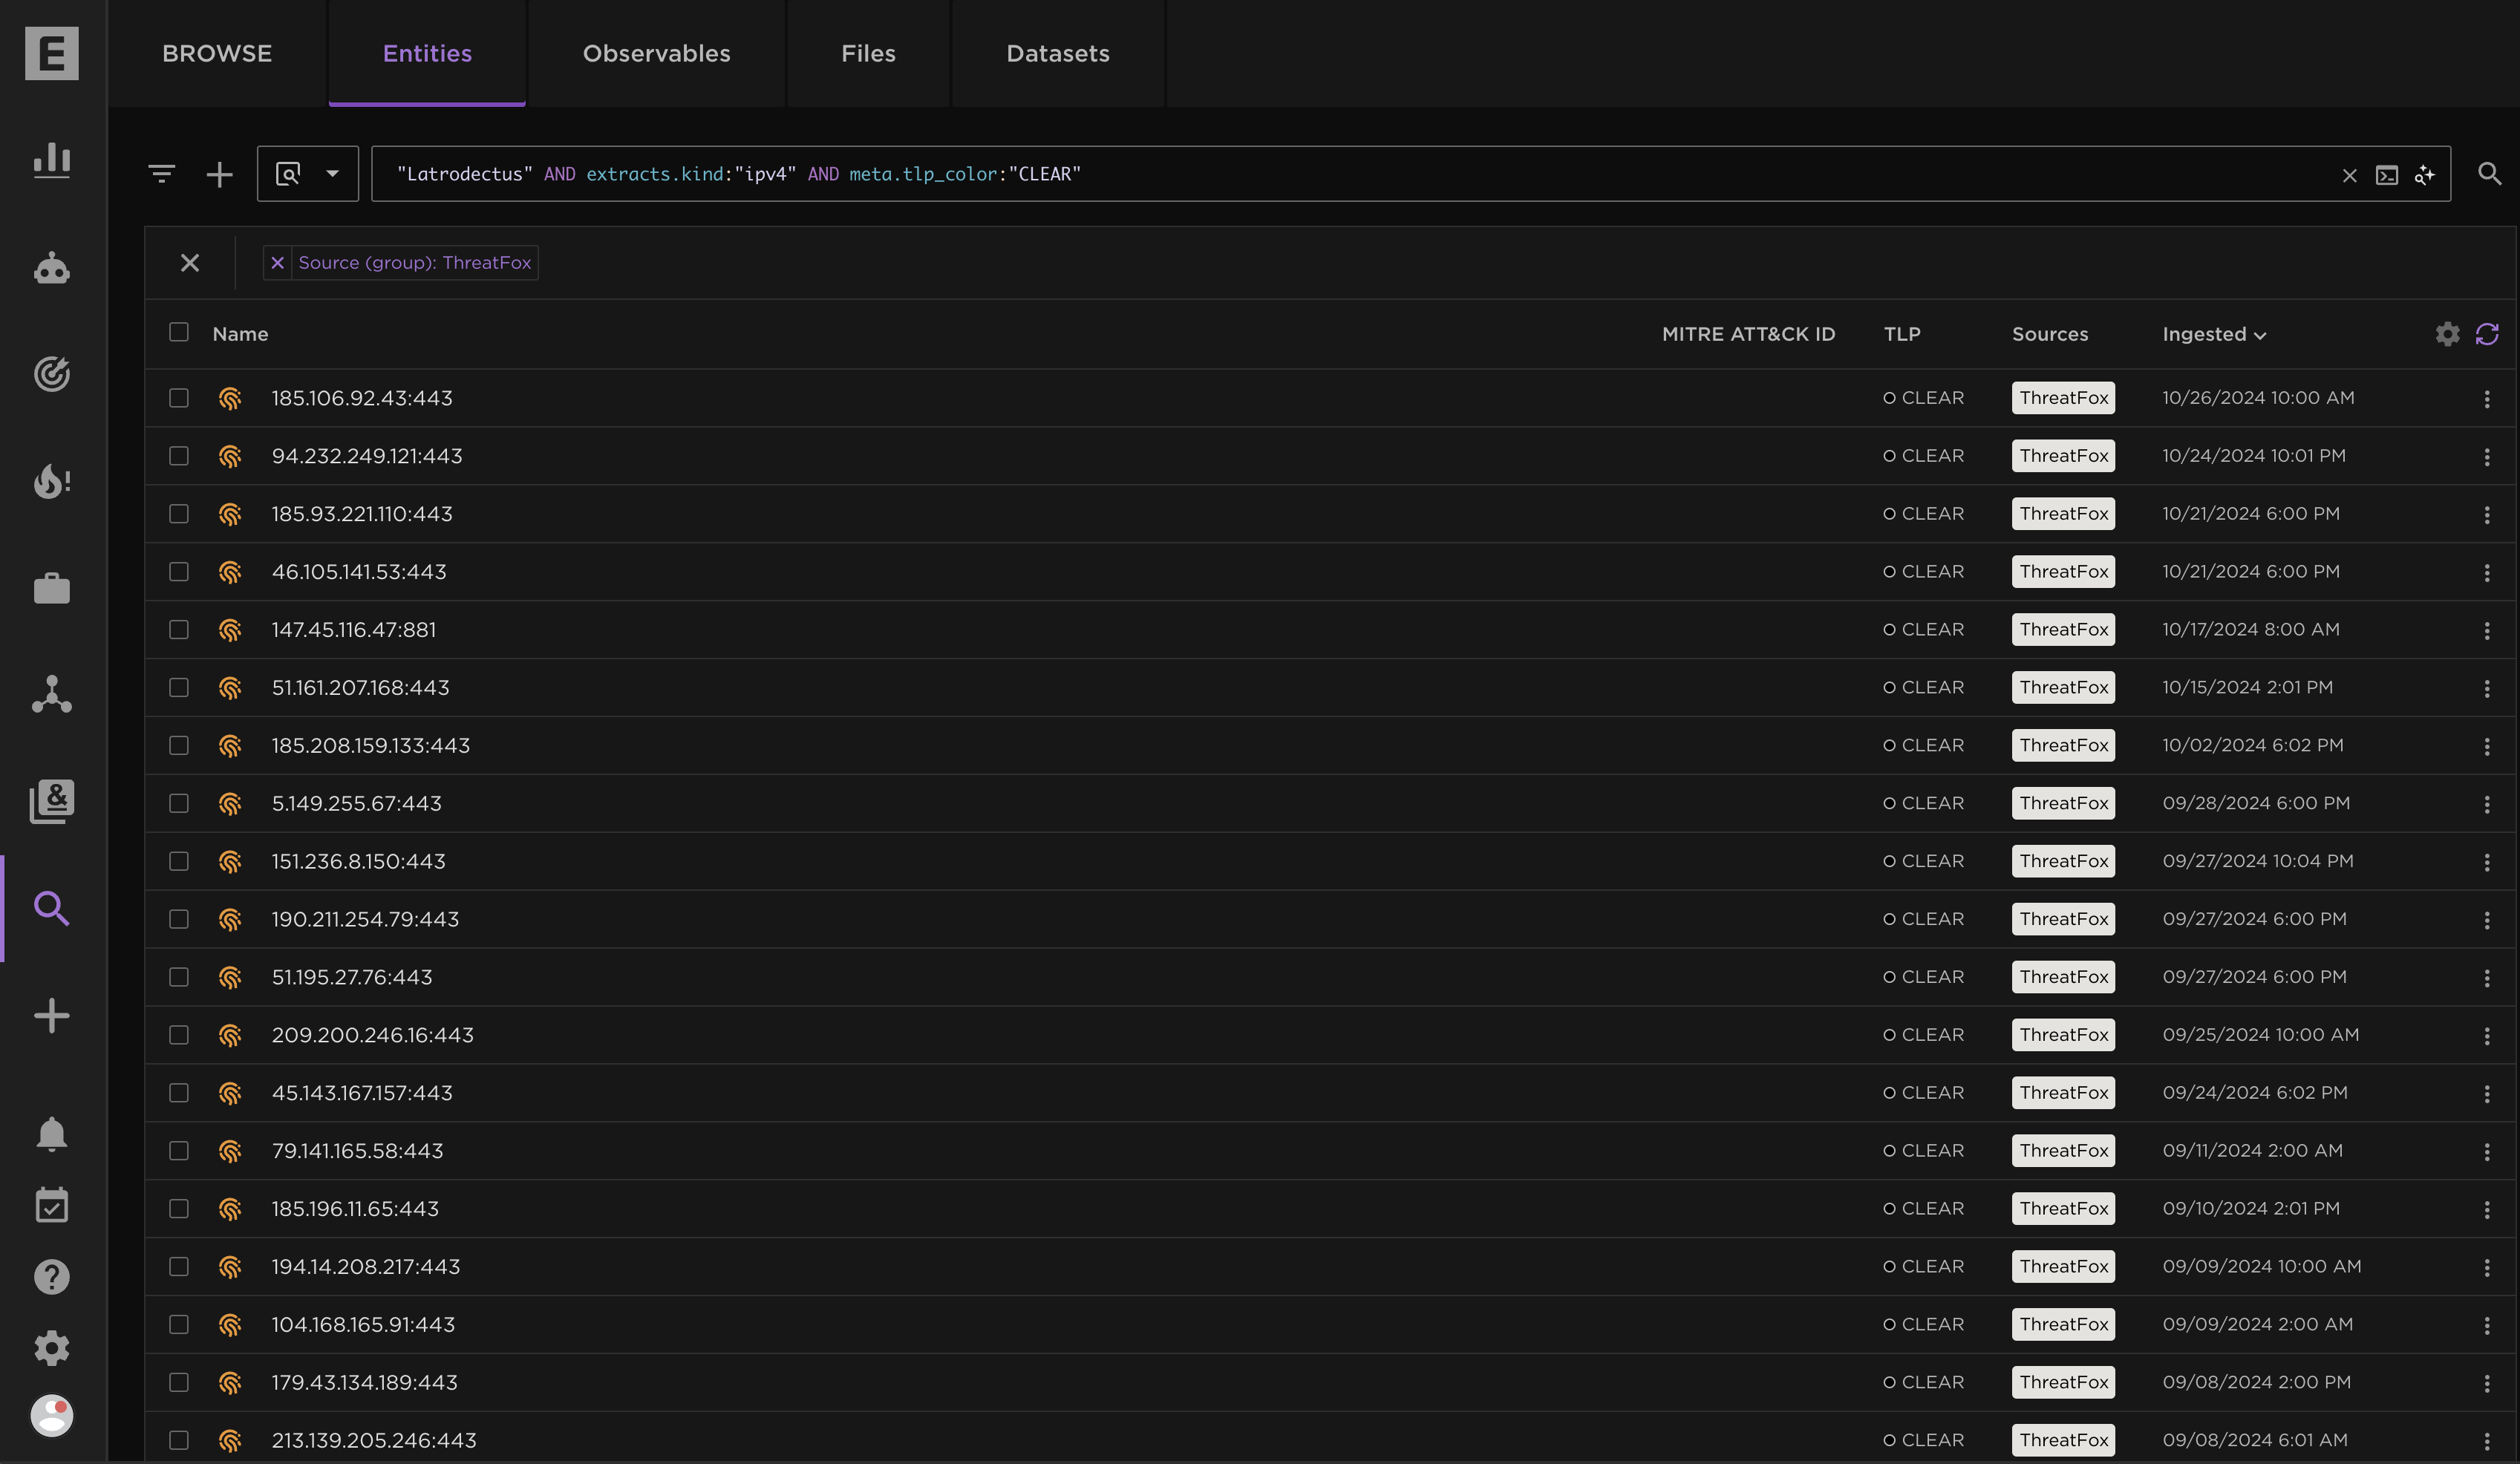Switch to the Observables tab
This screenshot has height=1464, width=2520.
656,53
